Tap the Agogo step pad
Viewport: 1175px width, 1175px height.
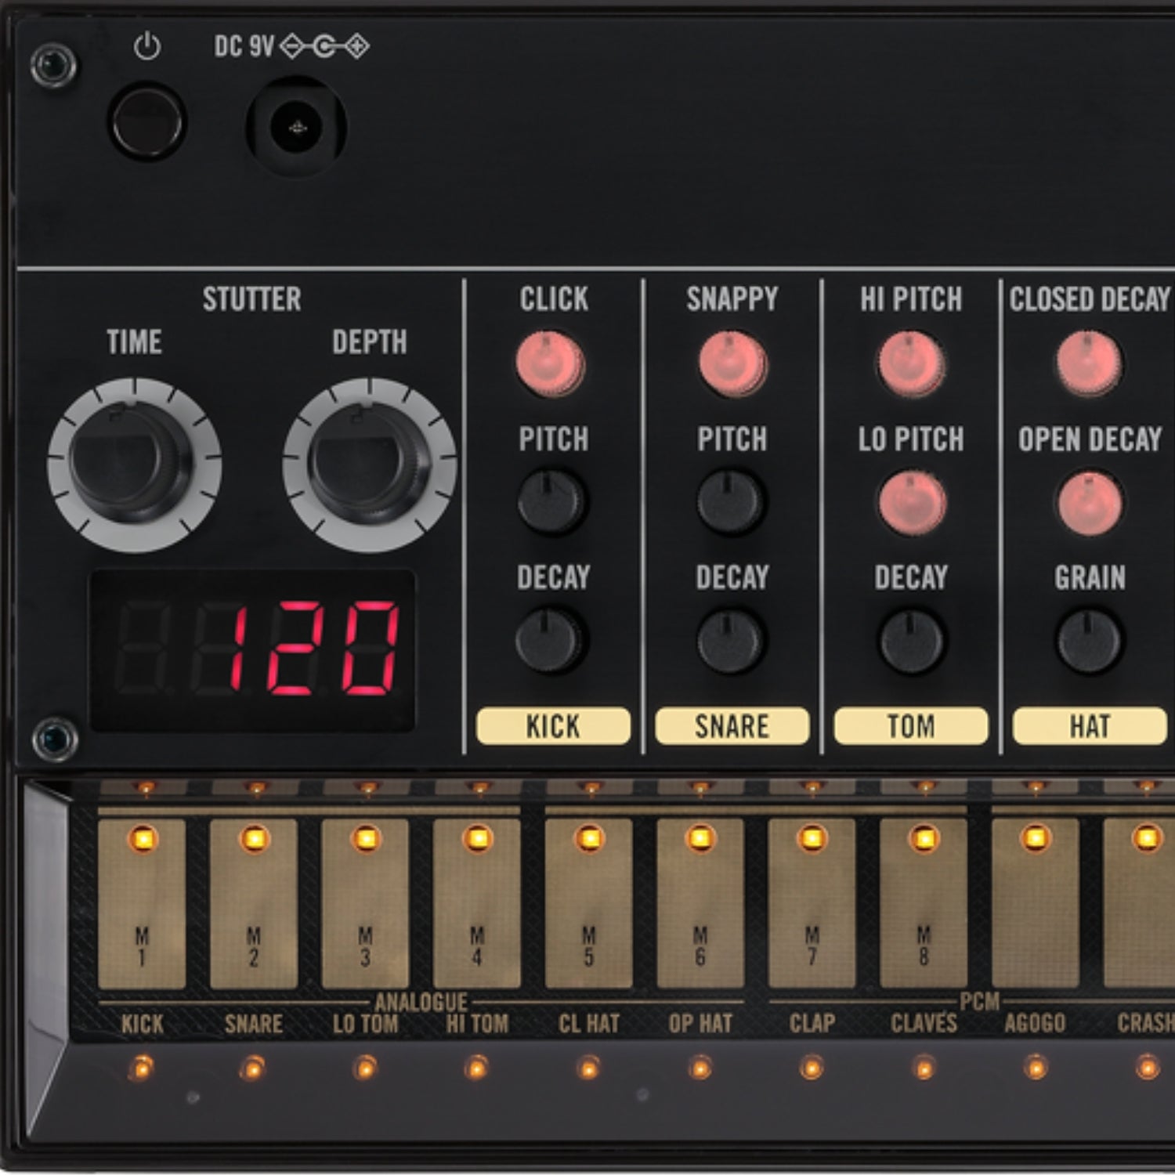(x=1035, y=903)
